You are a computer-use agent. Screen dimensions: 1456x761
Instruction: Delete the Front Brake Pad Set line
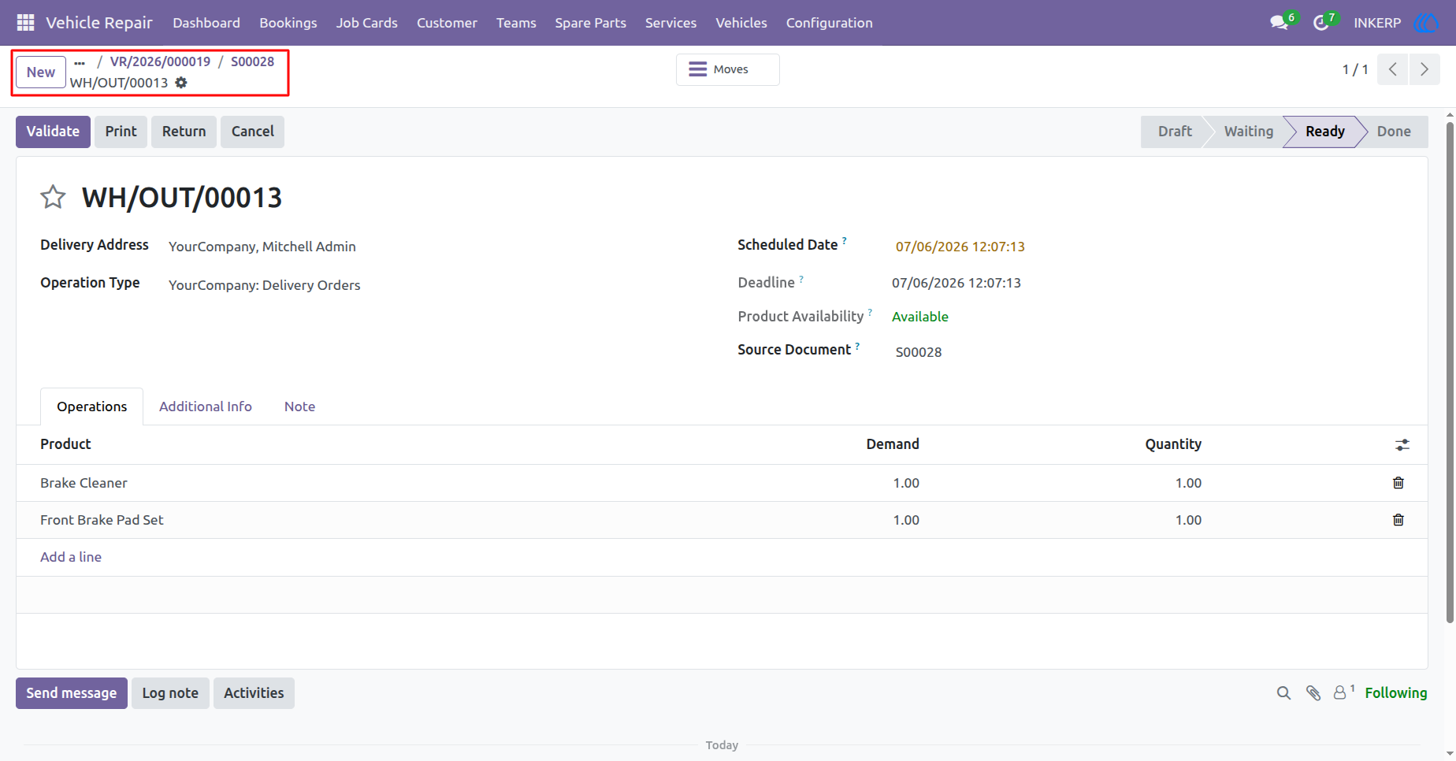click(x=1398, y=520)
